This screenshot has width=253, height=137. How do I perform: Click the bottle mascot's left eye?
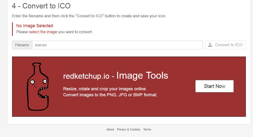33,82
